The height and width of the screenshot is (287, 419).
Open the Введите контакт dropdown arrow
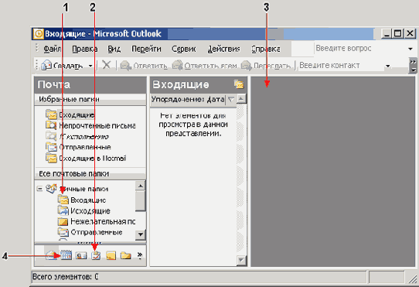pyautogui.click(x=388, y=66)
